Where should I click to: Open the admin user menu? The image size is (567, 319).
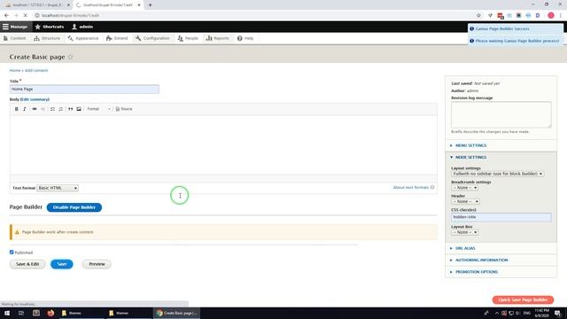82,27
